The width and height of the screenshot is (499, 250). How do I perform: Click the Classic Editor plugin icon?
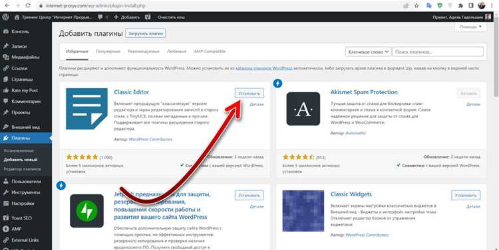tap(86, 109)
